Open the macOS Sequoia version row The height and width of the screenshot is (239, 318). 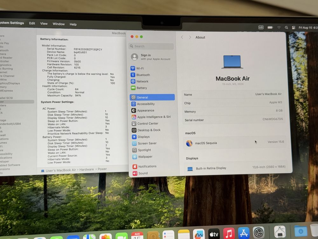pos(235,143)
